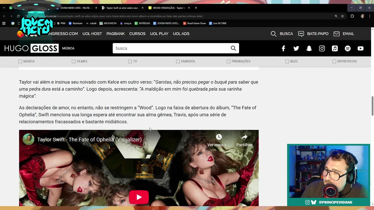
Task: Open the video title Taylor Swift - The Fate of Ophelia
Action: point(89,140)
